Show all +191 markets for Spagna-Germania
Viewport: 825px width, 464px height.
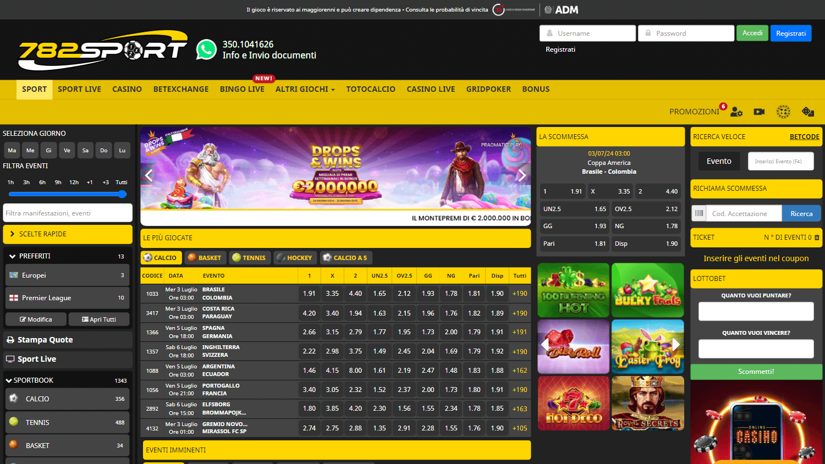pyautogui.click(x=520, y=332)
